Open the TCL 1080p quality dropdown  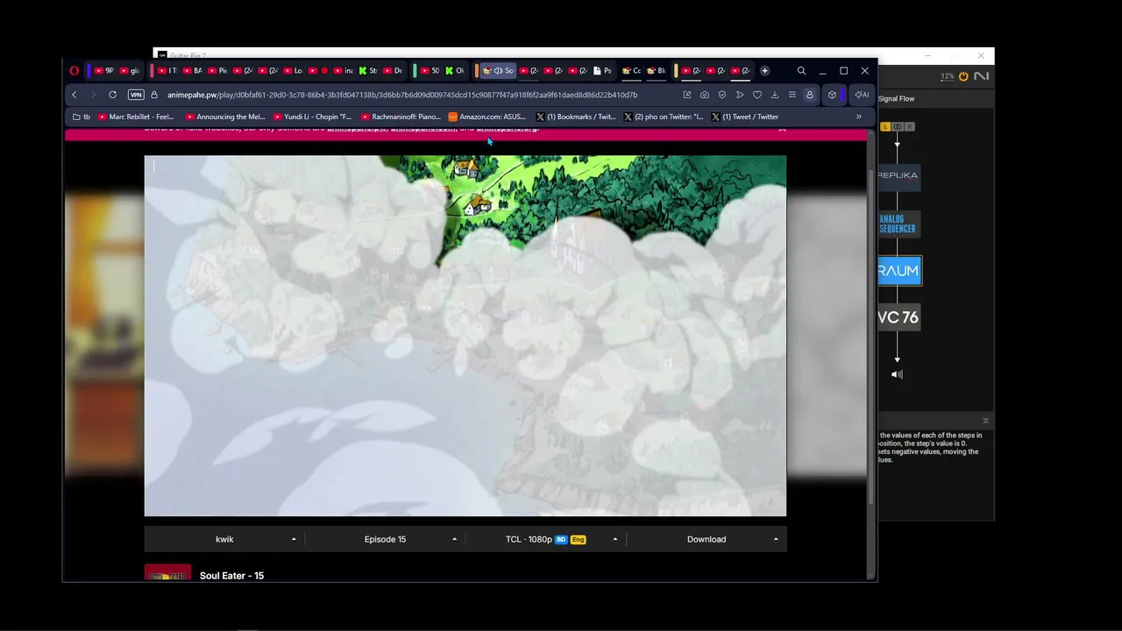click(545, 539)
